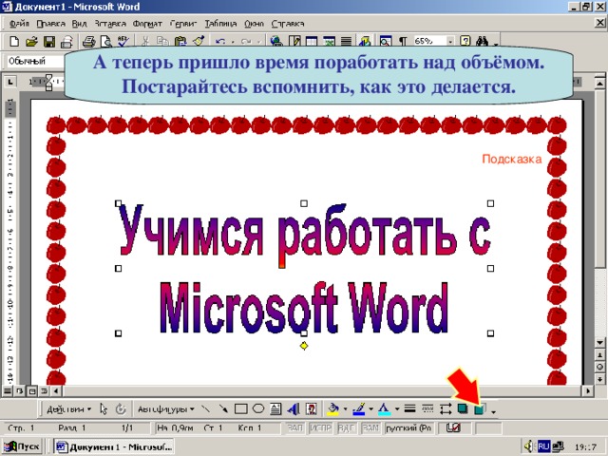Switch to Web Layout view button

pyautogui.click(x=19, y=390)
